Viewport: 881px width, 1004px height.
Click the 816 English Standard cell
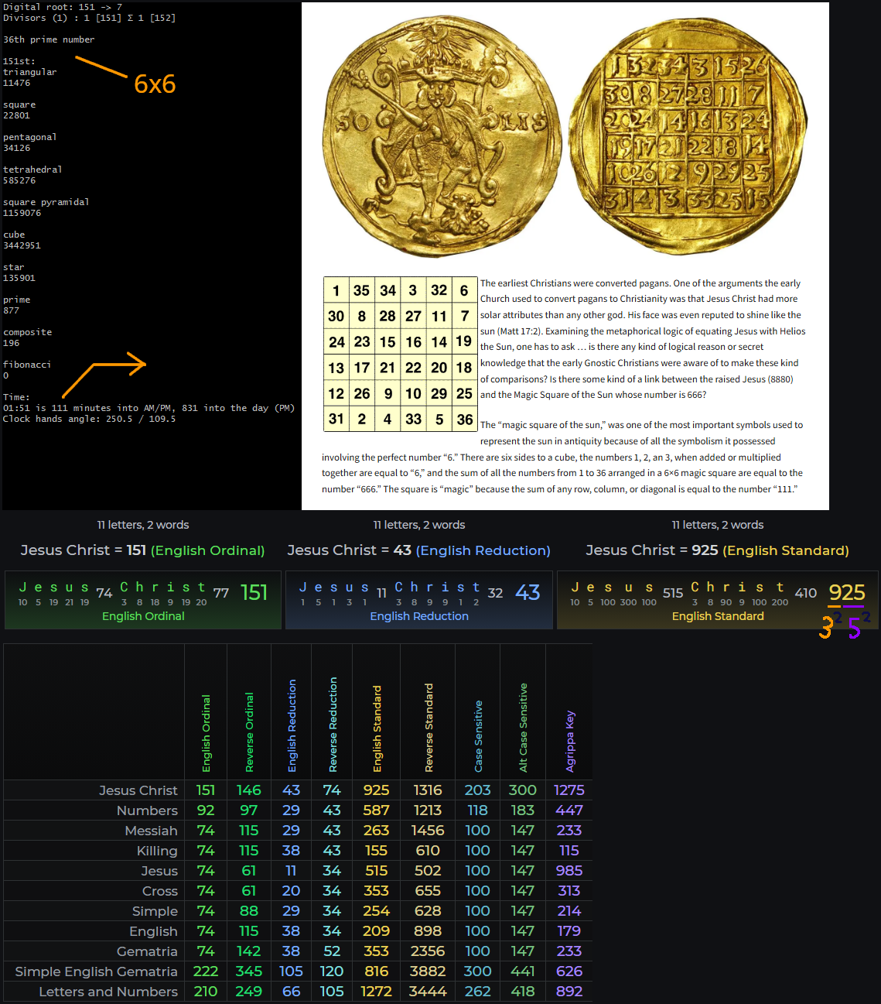(x=377, y=971)
